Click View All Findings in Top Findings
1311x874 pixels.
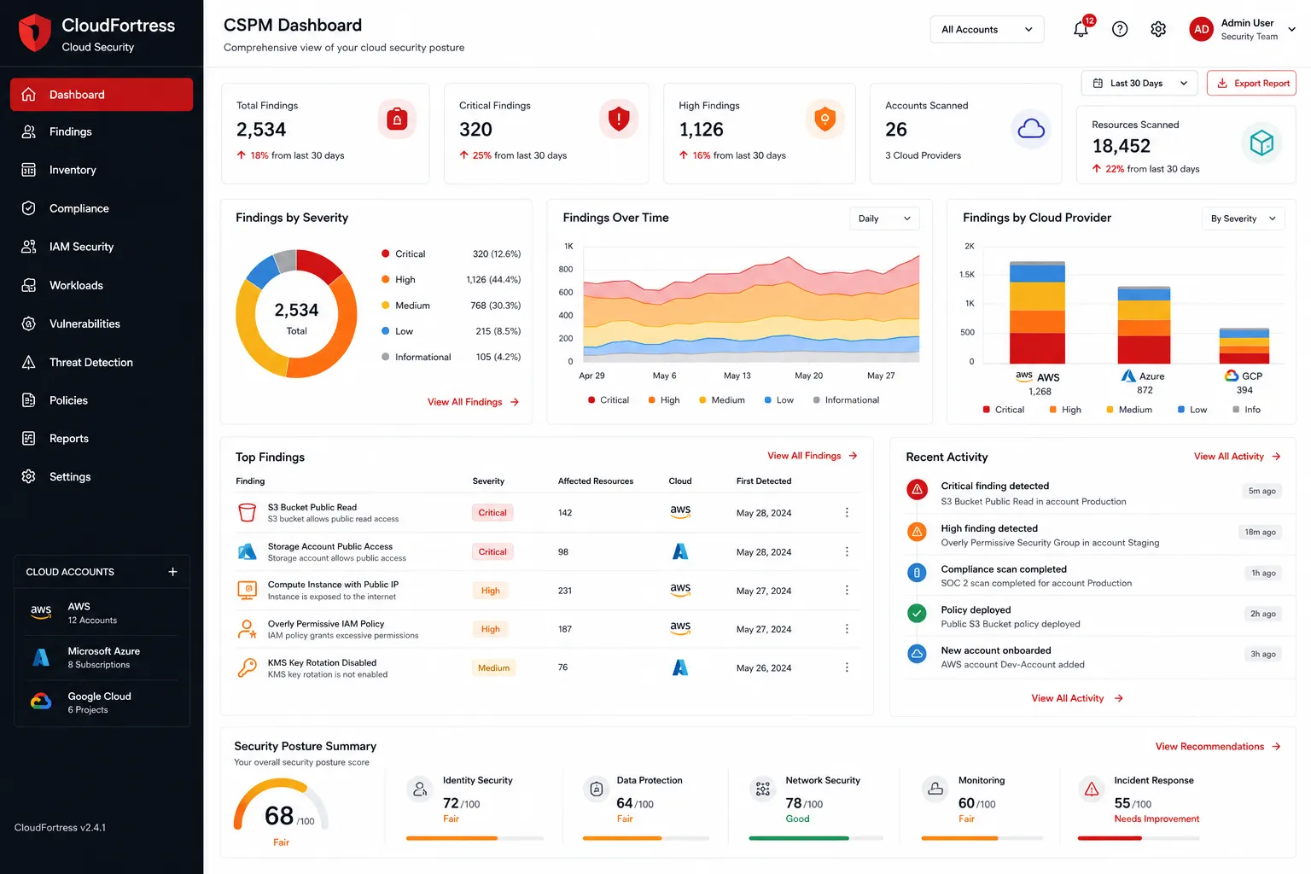tap(812, 456)
